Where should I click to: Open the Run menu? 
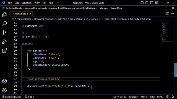tap(51, 3)
